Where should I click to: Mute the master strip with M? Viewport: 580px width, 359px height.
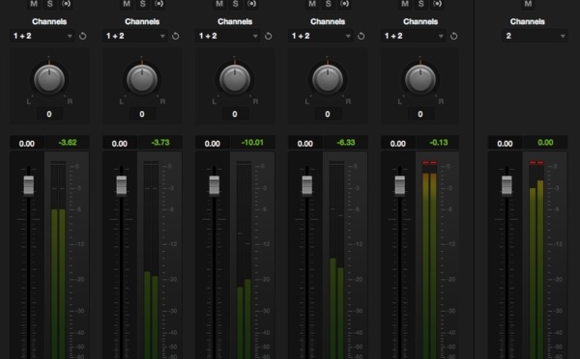(x=528, y=4)
